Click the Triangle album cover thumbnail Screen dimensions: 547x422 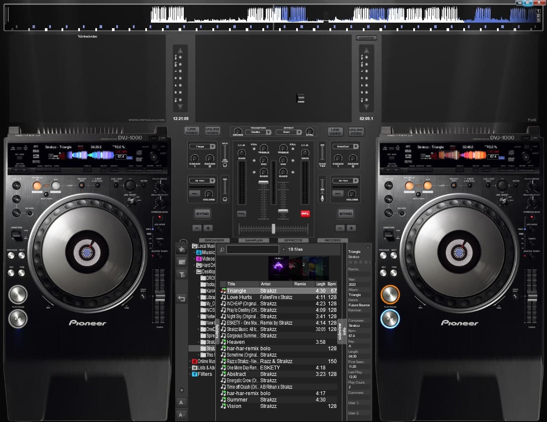pyautogui.click(x=278, y=268)
